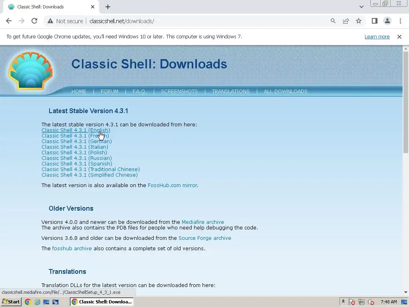Click the Action Center flag tray icon
Screen dimensions: 409x307
click(x=351, y=302)
